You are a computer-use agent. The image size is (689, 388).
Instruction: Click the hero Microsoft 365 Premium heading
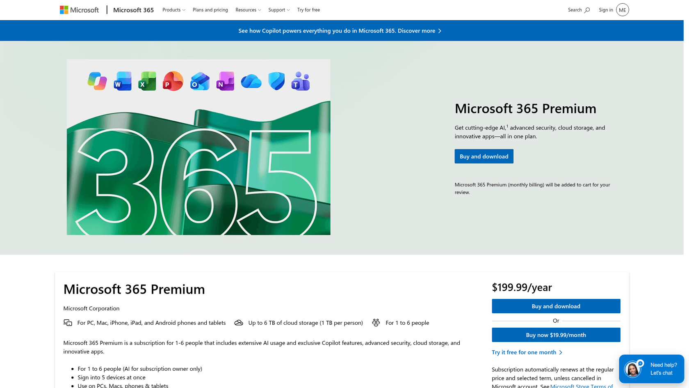click(525, 108)
